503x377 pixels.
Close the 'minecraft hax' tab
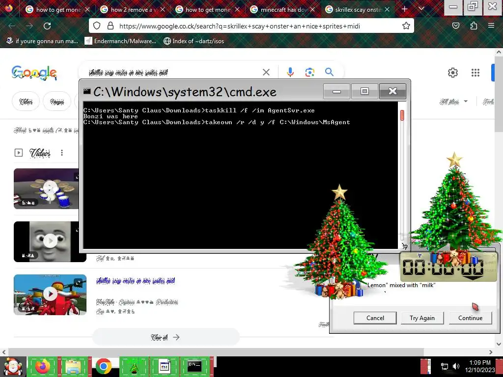click(x=312, y=10)
